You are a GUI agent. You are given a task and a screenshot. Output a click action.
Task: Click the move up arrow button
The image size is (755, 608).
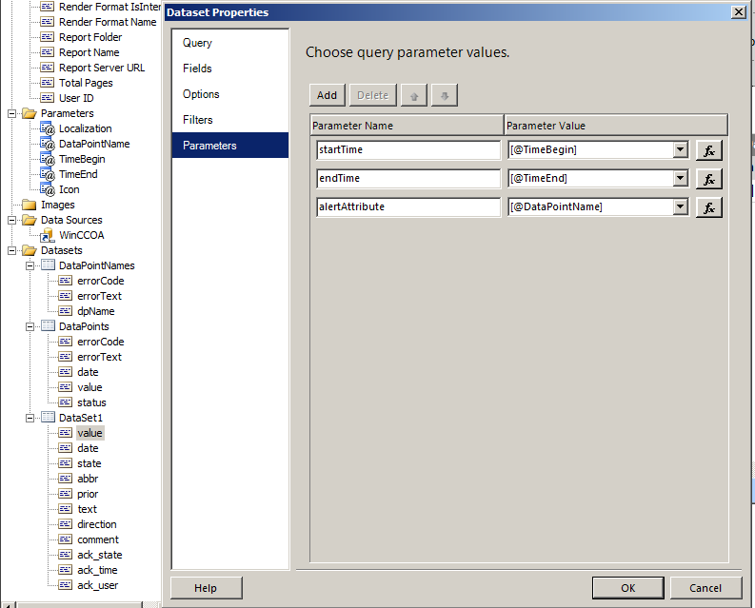[412, 95]
